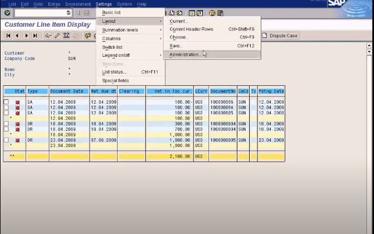Screen dimensions: 374x234
Task: Open the System menu
Action: (x=124, y=4)
